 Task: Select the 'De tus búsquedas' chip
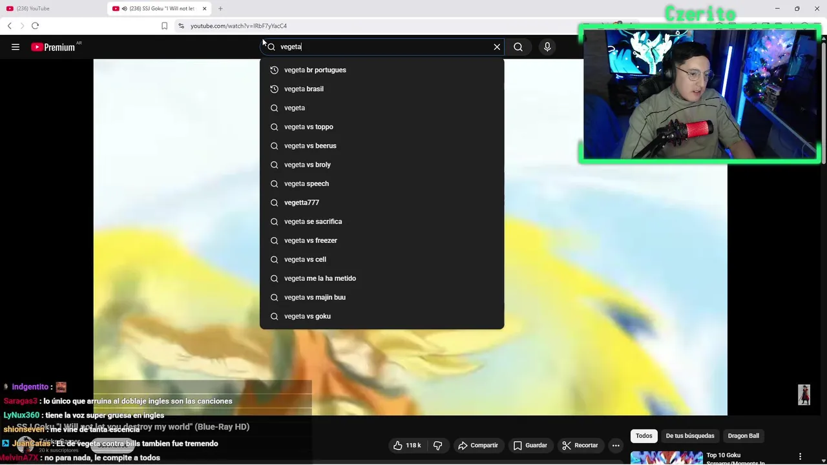coord(690,436)
